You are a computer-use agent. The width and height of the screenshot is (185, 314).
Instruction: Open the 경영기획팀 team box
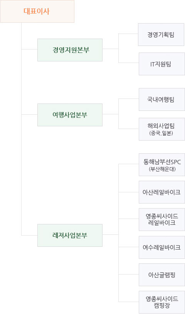161,35
